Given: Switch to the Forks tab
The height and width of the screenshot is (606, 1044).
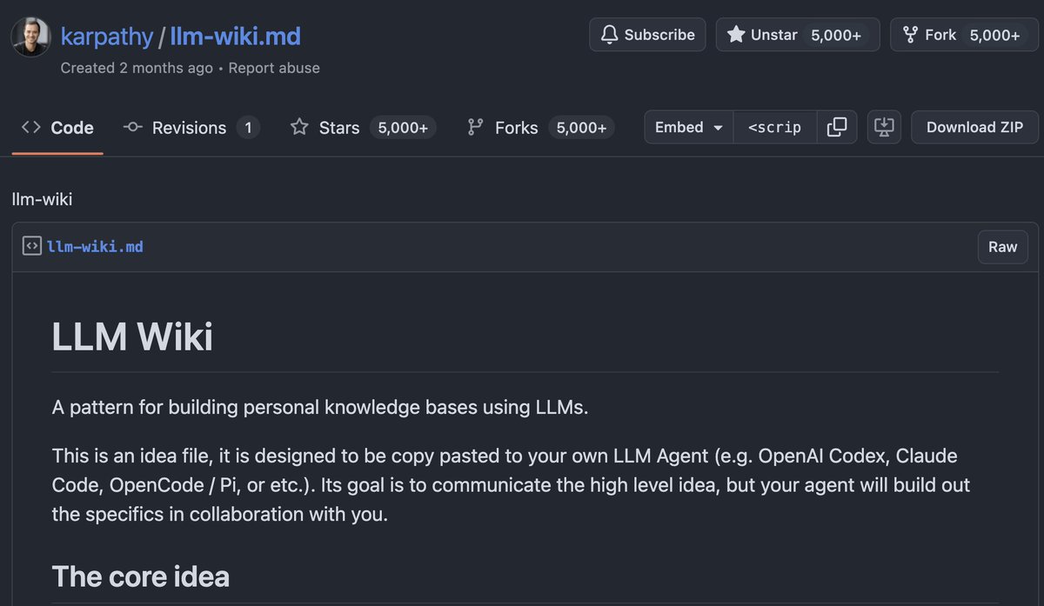Looking at the screenshot, I should [x=540, y=128].
